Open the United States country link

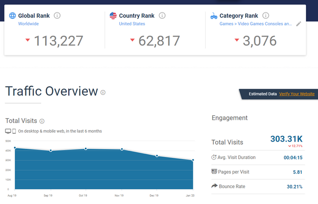point(132,24)
